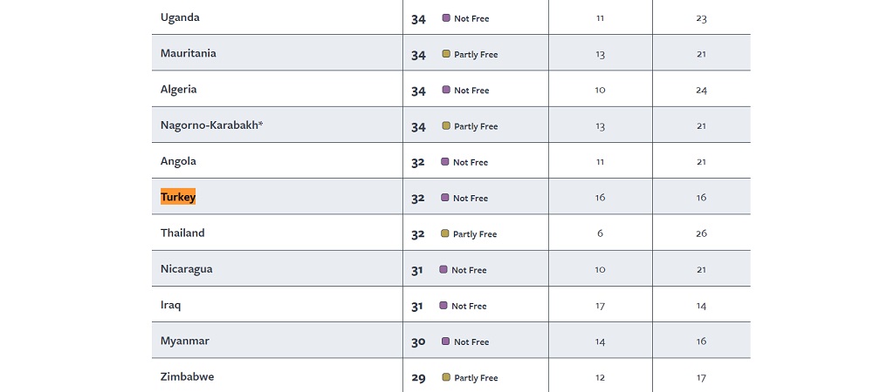Click Iraq's political rights score 17
873x392 pixels.
click(600, 306)
